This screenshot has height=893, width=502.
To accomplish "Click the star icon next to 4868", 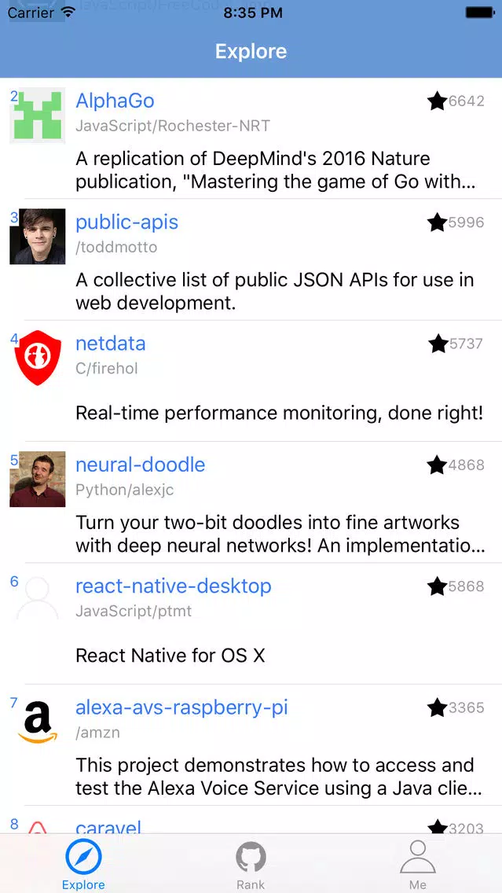I will (x=437, y=465).
